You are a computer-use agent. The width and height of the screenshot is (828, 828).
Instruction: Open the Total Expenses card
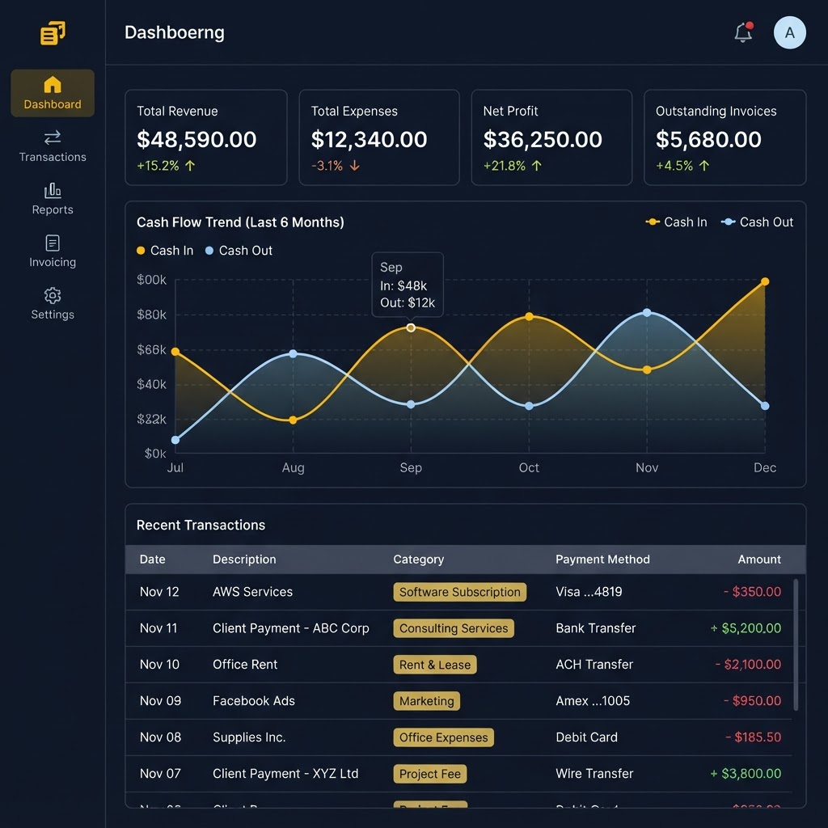[379, 137]
